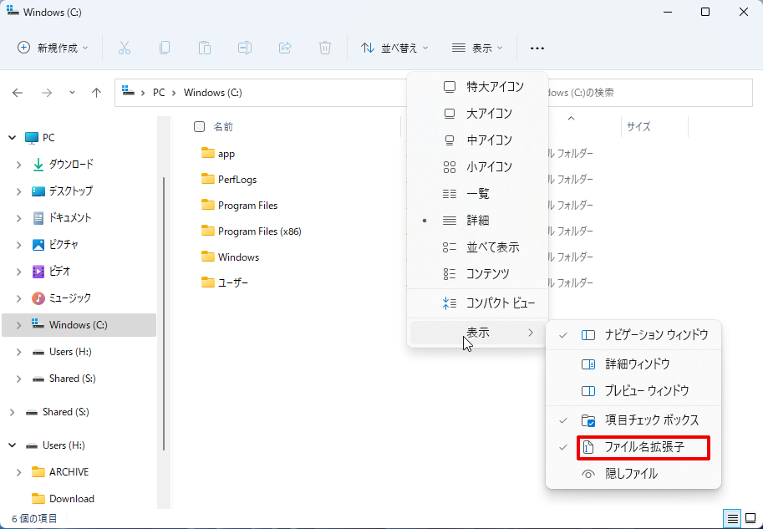Click the drive icon in the address bar
Image resolution: width=763 pixels, height=529 pixels.
click(x=128, y=91)
